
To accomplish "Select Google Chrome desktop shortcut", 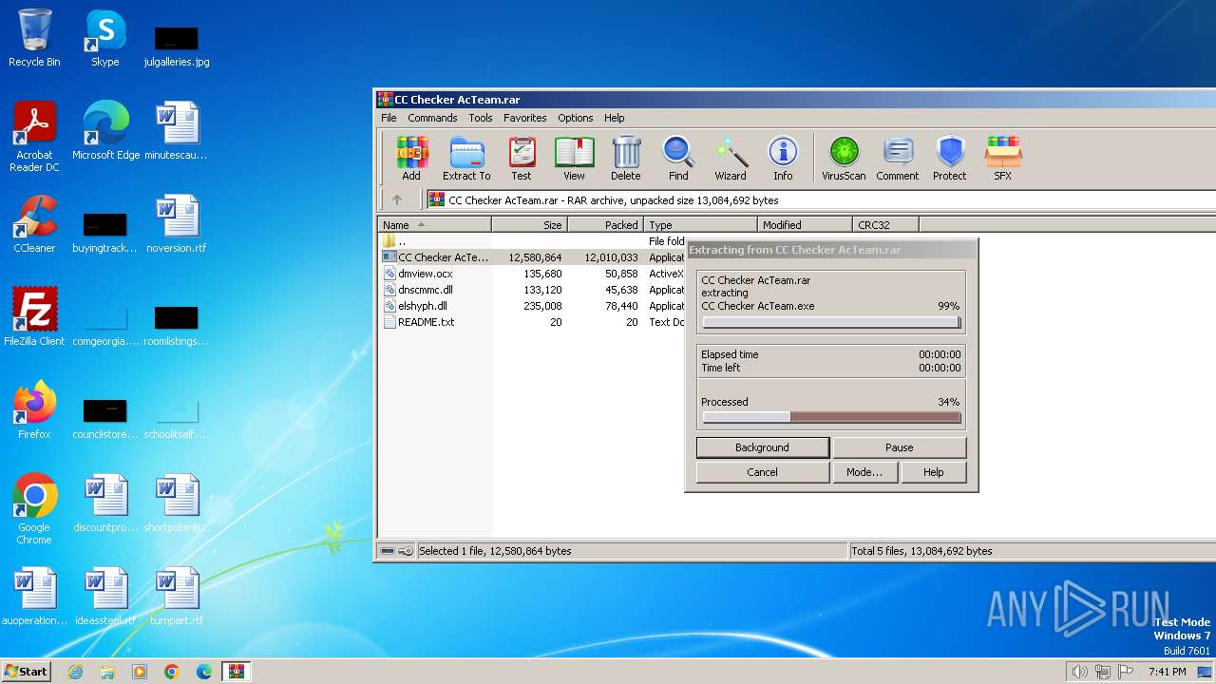I will (34, 509).
